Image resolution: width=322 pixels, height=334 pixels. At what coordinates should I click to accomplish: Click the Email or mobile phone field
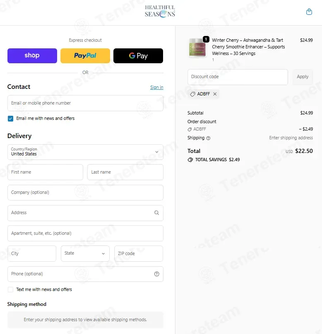pyautogui.click(x=85, y=103)
